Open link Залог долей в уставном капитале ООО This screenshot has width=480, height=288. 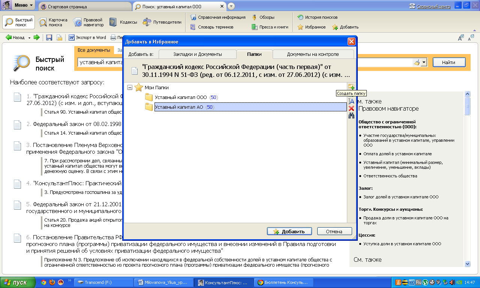[401, 197]
